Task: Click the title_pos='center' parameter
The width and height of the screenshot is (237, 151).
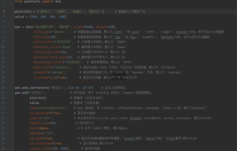Action: (x=50, y=32)
